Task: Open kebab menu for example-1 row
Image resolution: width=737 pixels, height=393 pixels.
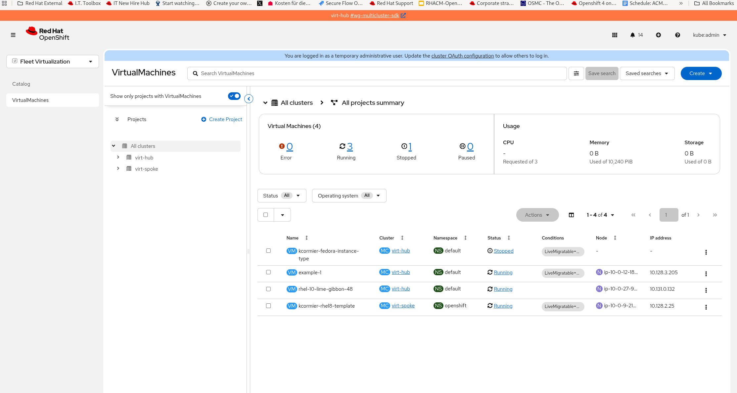Action: click(x=706, y=274)
